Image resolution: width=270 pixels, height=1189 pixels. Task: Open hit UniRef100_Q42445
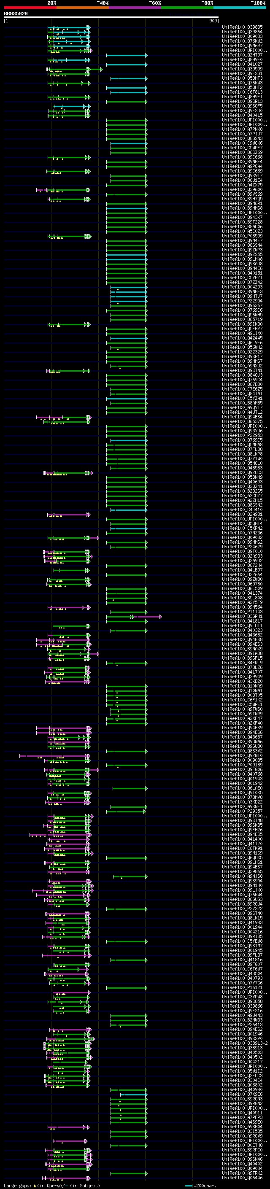[x=242, y=338]
